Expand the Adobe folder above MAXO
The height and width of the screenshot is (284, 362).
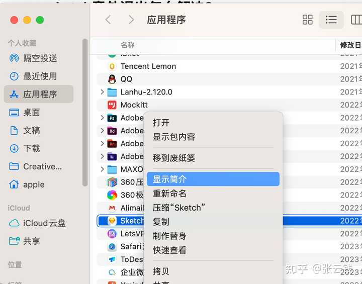pos(102,156)
